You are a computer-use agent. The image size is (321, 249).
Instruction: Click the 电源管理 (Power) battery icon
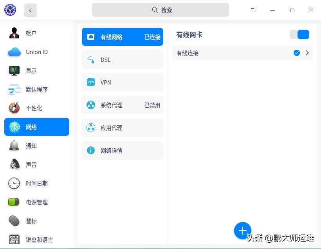(14, 202)
